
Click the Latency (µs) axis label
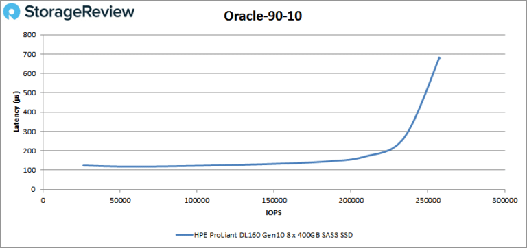(16, 112)
